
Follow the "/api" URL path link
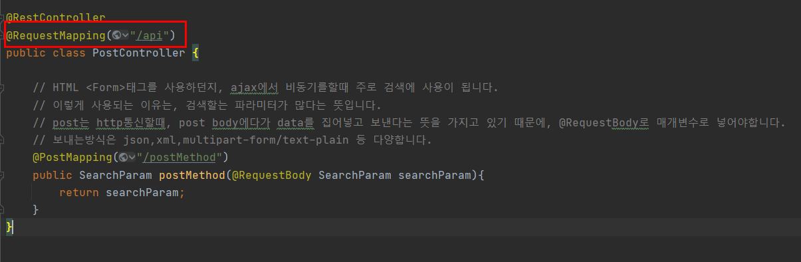point(150,35)
